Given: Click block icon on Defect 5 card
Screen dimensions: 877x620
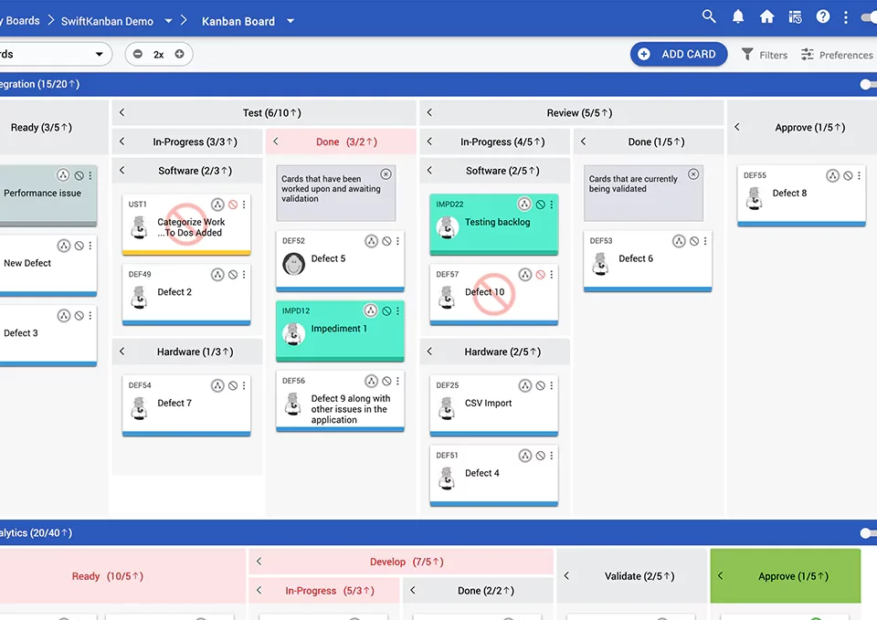Looking at the screenshot, I should coord(387,241).
